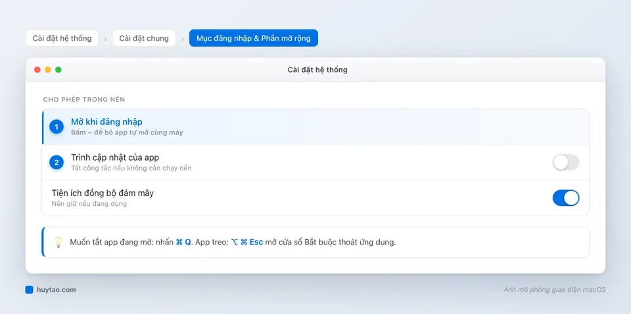Viewport: 631px width, 314px height.
Task: Open the "Cài đặt hệ thống" breadcrumb
Action: pos(62,38)
